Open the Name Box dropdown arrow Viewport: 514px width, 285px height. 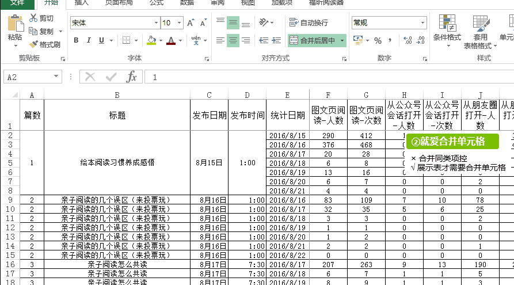[56, 77]
